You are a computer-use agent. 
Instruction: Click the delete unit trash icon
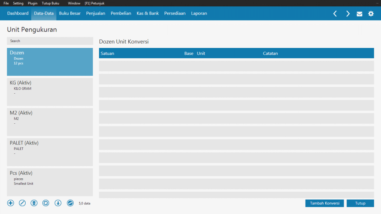pos(34,203)
